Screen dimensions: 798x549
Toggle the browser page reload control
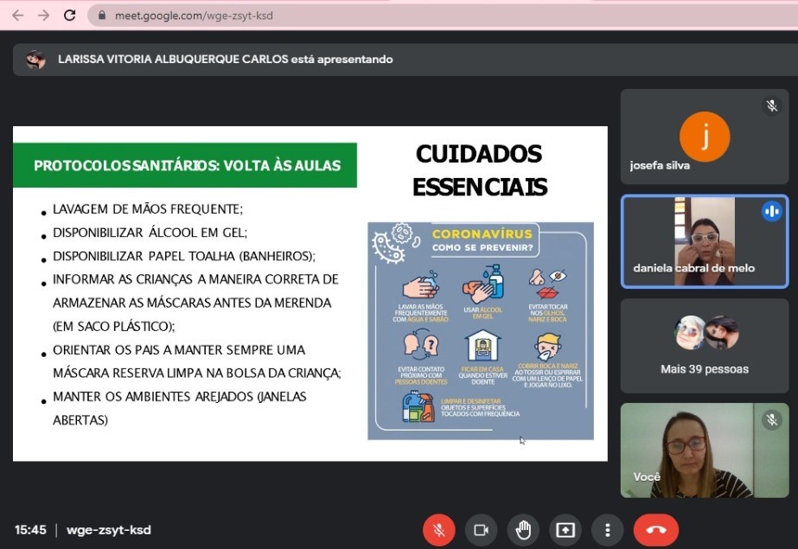point(68,15)
